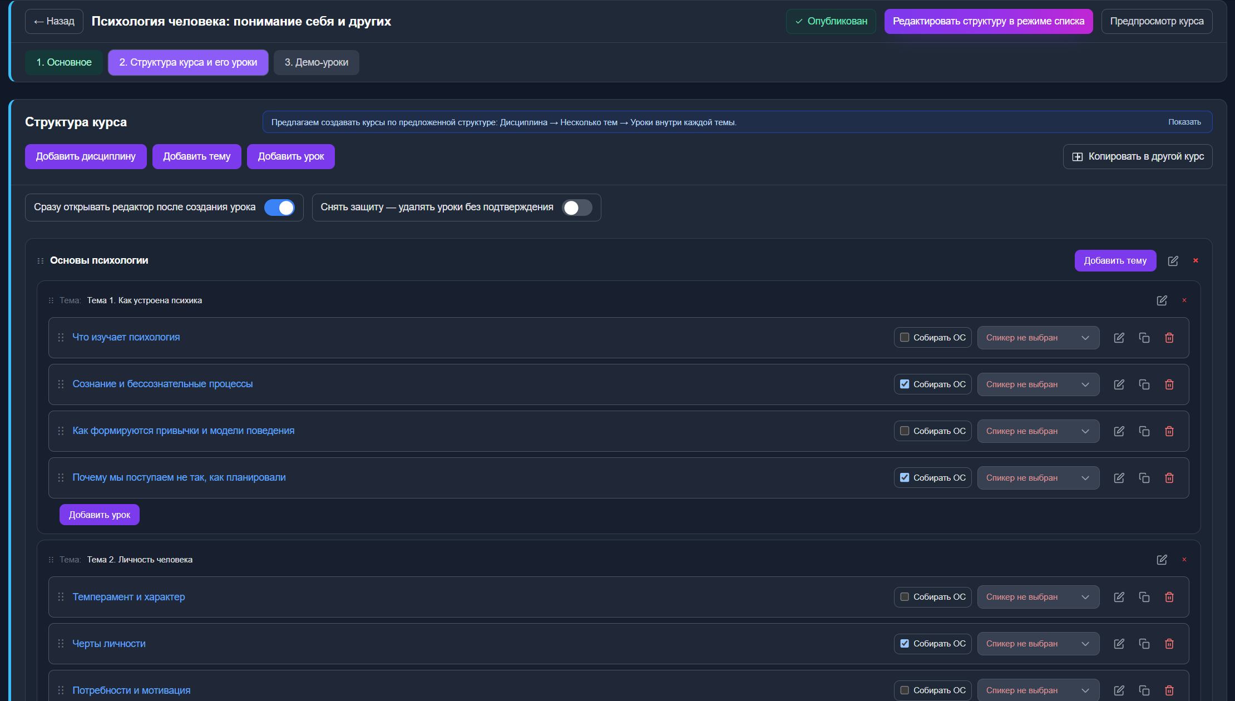Click top toolbar 'Добавить тему' button
The image size is (1235, 701).
pyautogui.click(x=197, y=156)
